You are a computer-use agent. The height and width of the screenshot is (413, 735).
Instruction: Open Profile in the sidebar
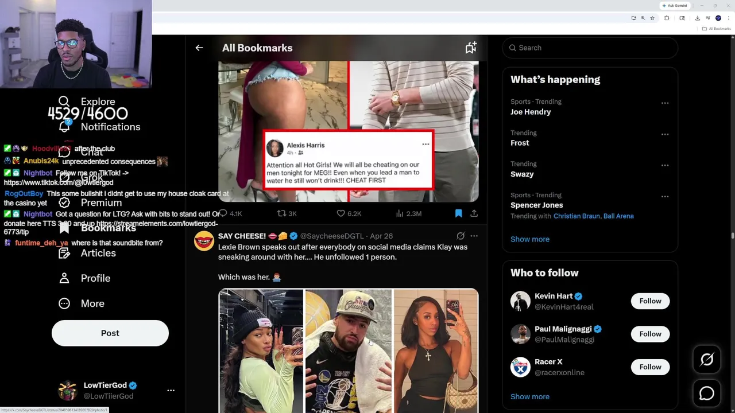click(84, 278)
